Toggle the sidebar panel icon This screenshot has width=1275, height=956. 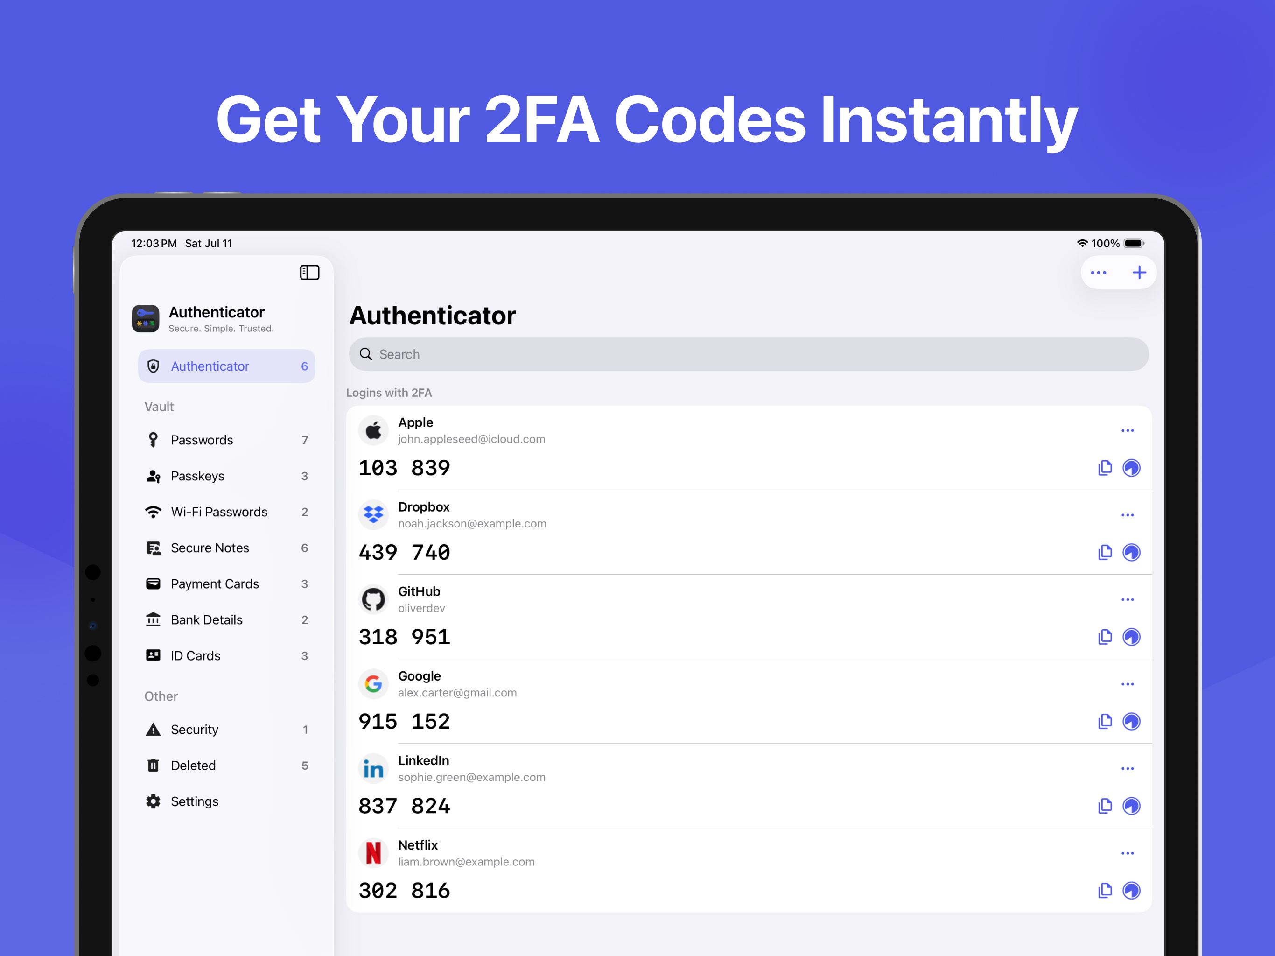coord(309,272)
